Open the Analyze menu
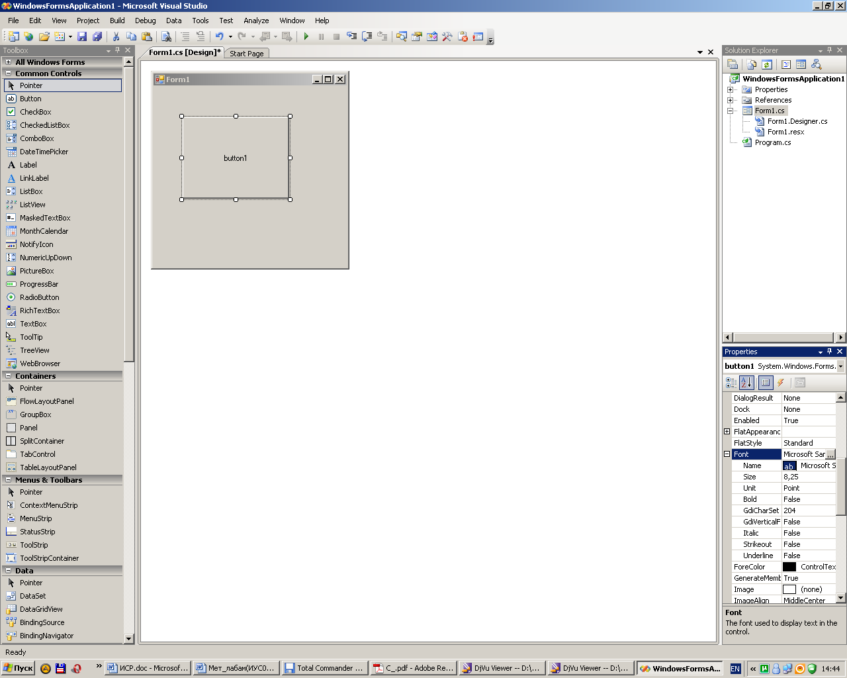The height and width of the screenshot is (678, 847). point(256,21)
